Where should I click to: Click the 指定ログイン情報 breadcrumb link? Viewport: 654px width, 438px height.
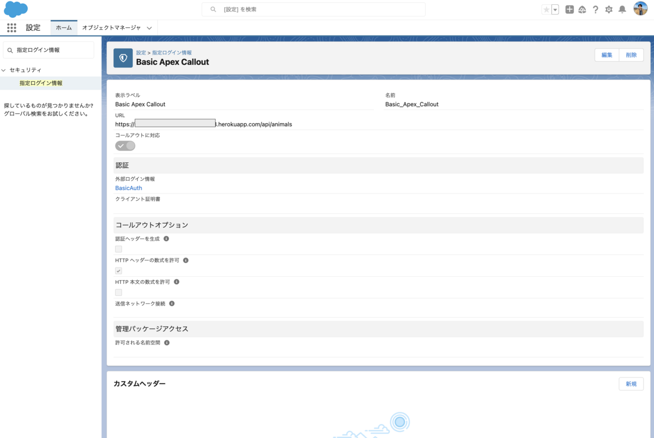tap(172, 52)
